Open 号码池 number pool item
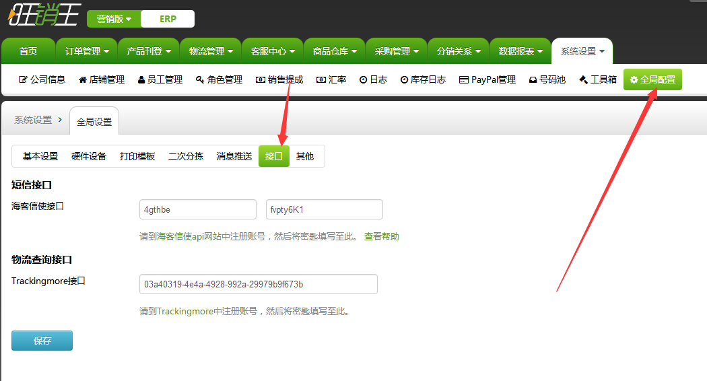 (x=547, y=80)
